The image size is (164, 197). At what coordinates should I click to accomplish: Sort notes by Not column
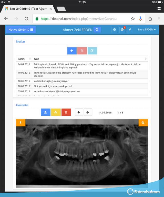click(90, 59)
